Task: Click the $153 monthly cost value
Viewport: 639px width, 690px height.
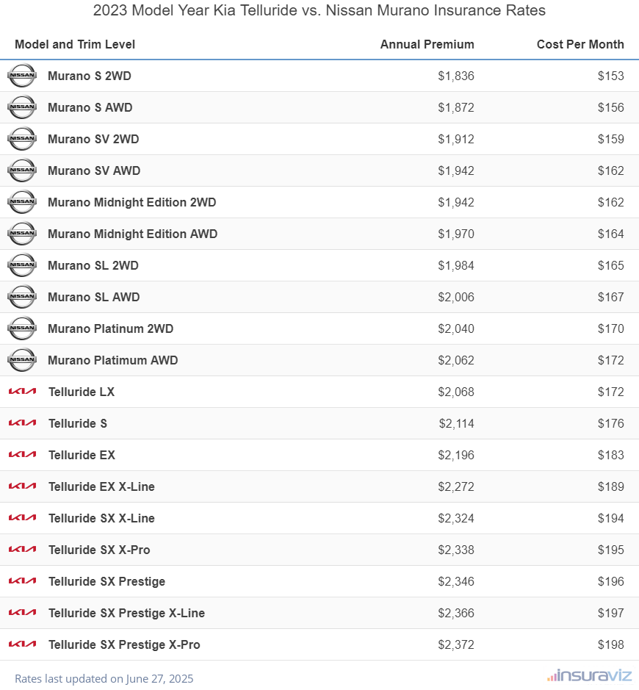Action: click(x=611, y=76)
